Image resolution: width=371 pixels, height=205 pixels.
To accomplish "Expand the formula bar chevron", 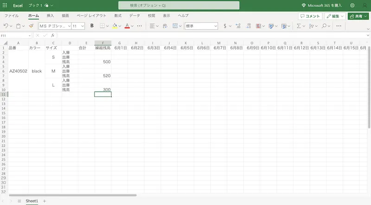I will 368,36.
